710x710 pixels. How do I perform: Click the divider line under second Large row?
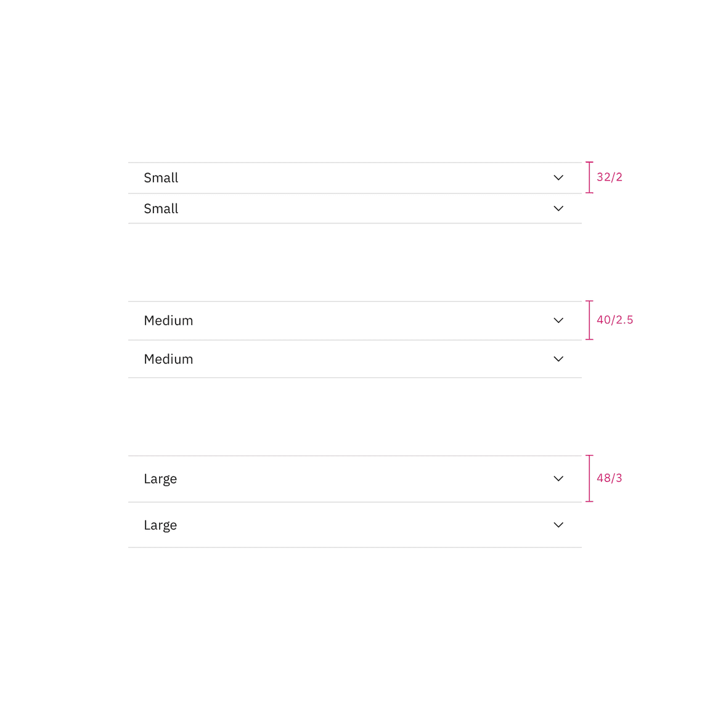pos(354,547)
